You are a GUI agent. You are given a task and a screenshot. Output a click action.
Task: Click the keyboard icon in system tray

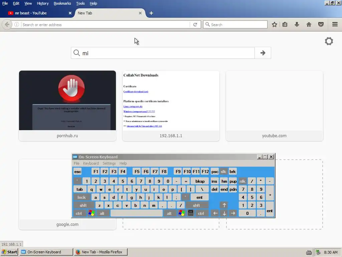(309, 252)
